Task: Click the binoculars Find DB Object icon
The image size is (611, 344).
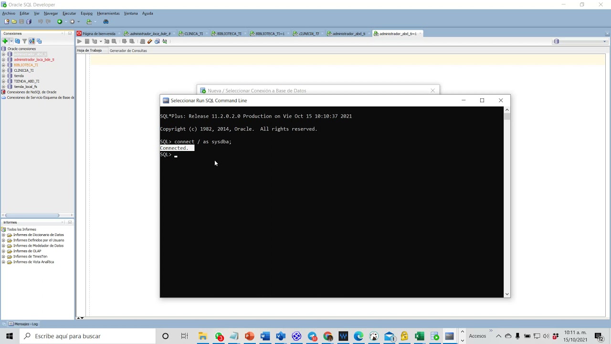Action: (106, 21)
